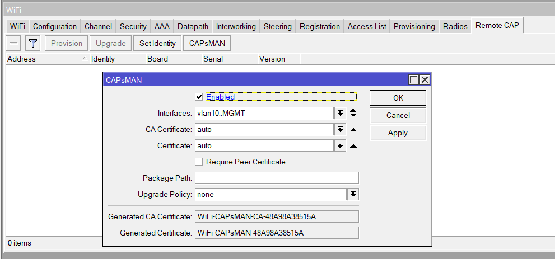Click the Set Identity button
Image resolution: width=555 pixels, height=259 pixels.
pos(157,43)
